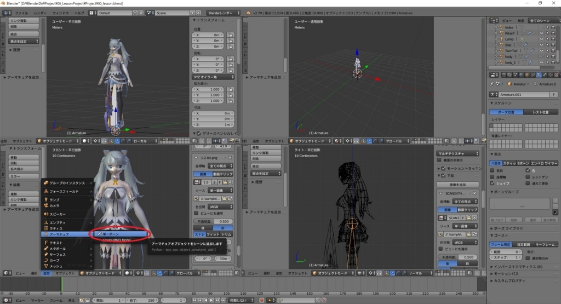Image resolution: width=561 pixels, height=304 pixels.
Task: Click the Blender logo icon in info header
Action: (248, 13)
